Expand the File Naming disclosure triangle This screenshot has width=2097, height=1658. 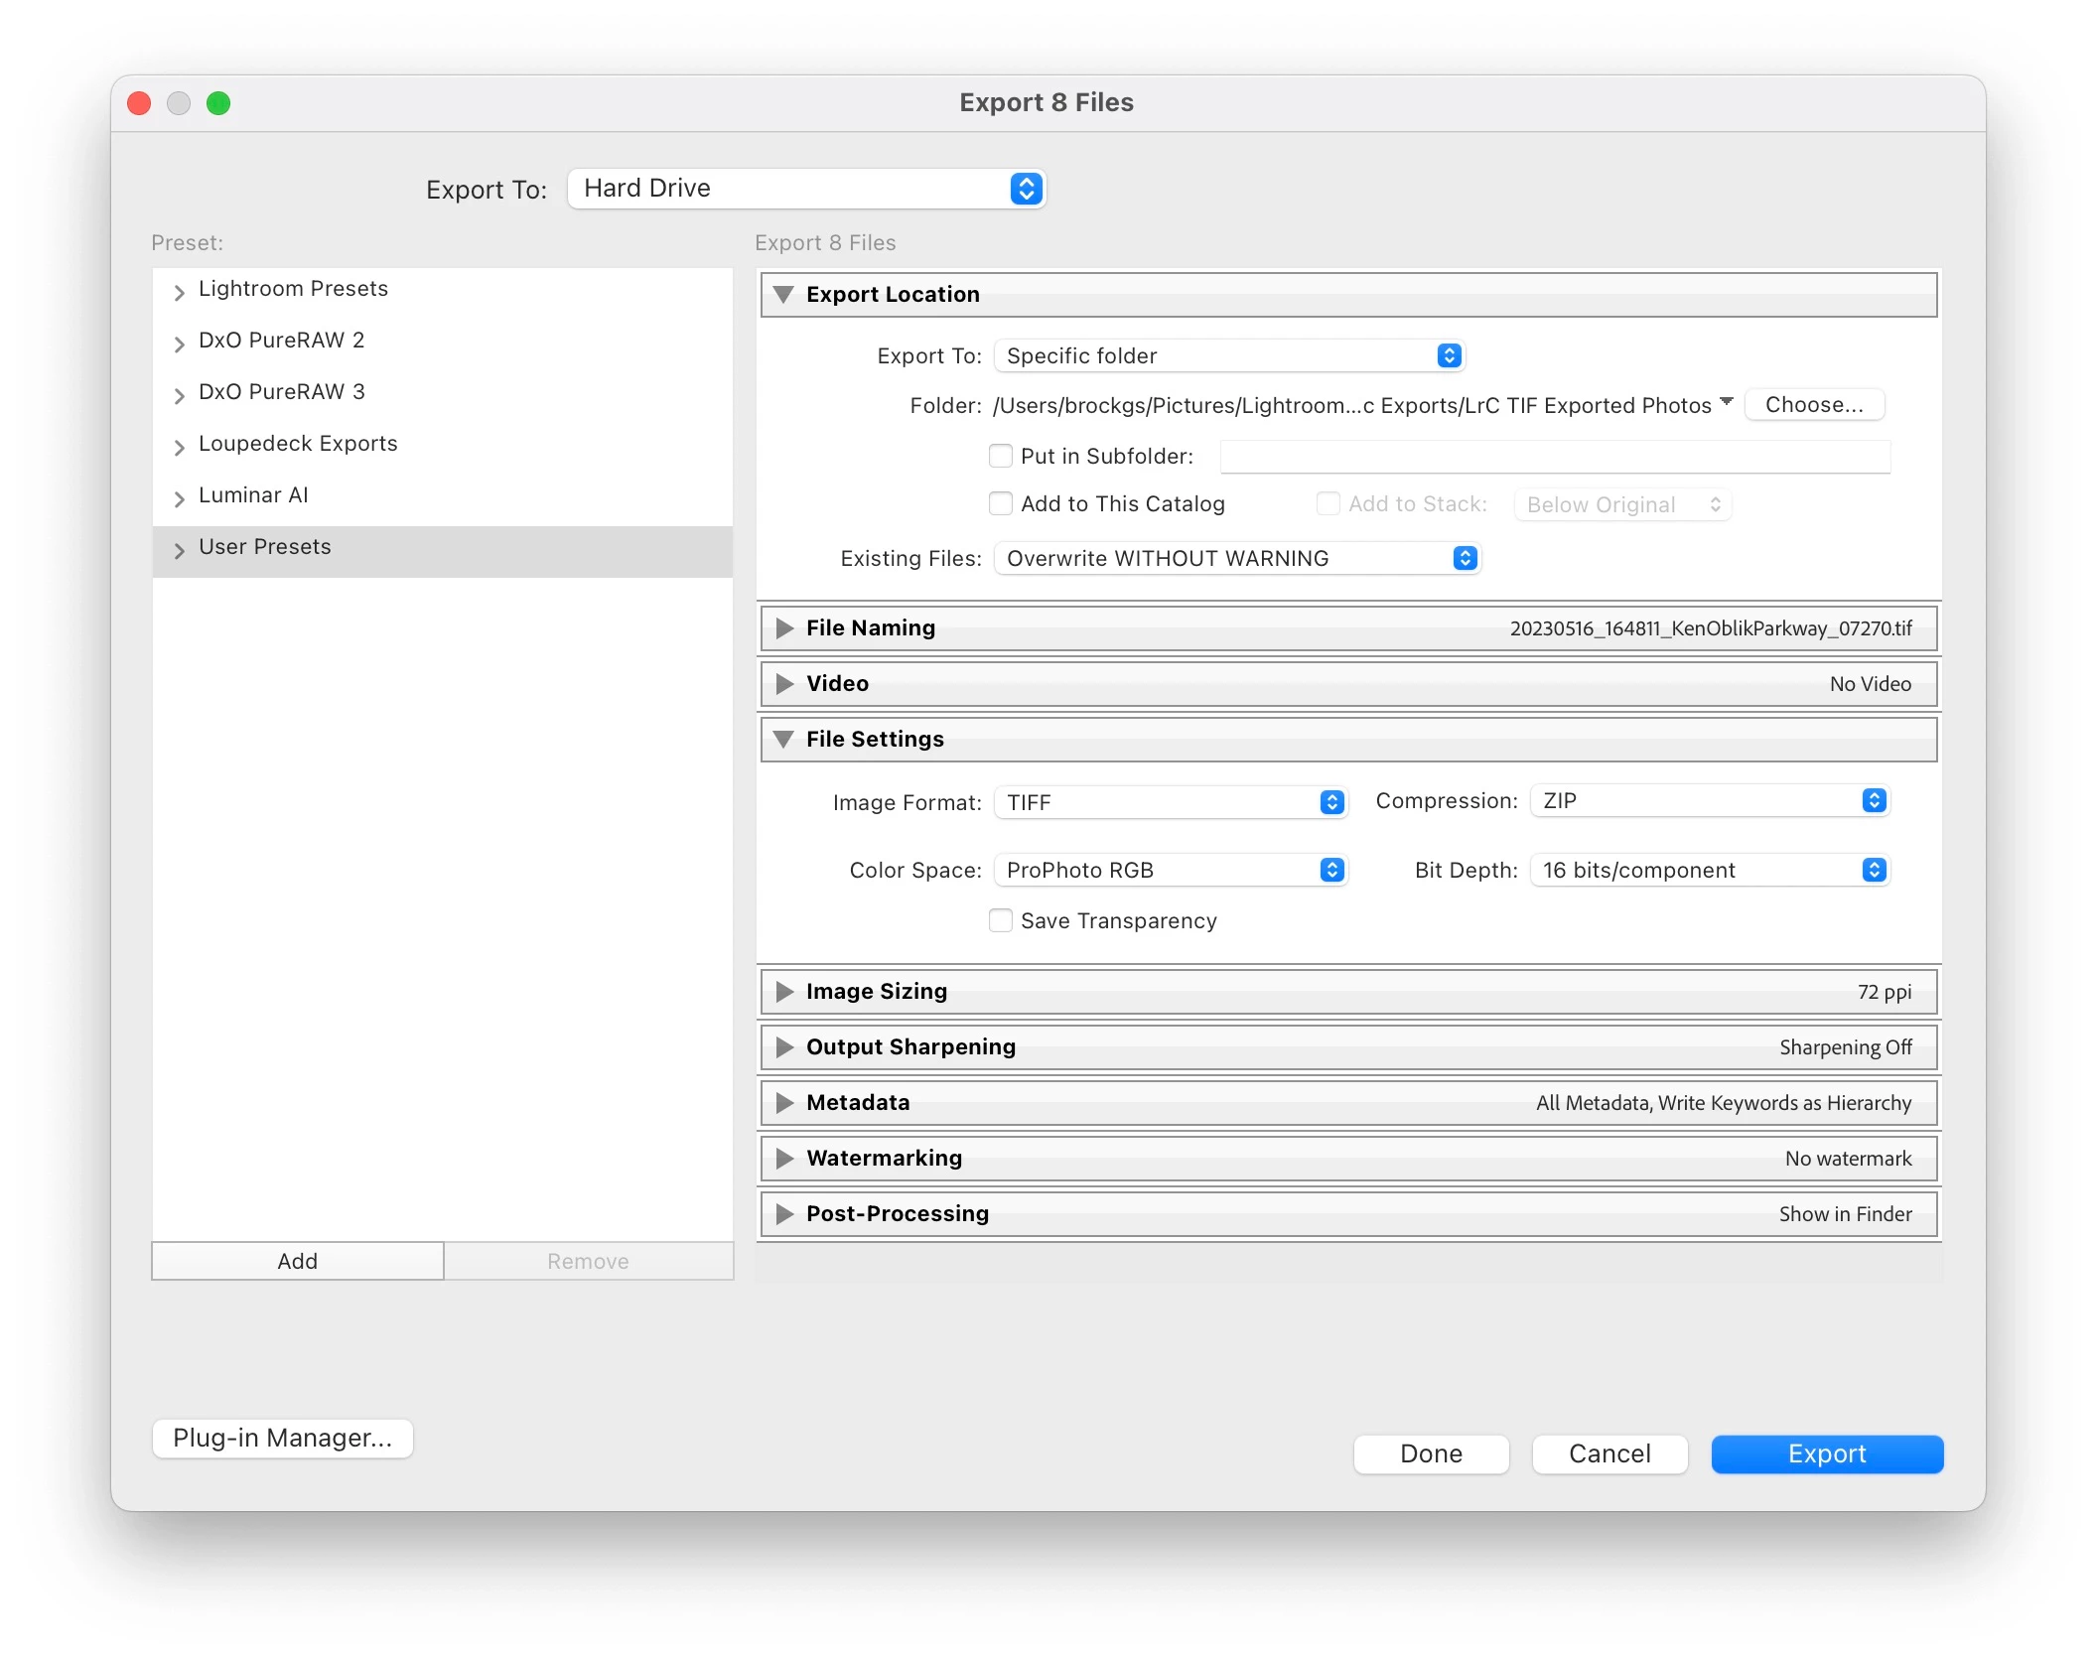tap(784, 628)
